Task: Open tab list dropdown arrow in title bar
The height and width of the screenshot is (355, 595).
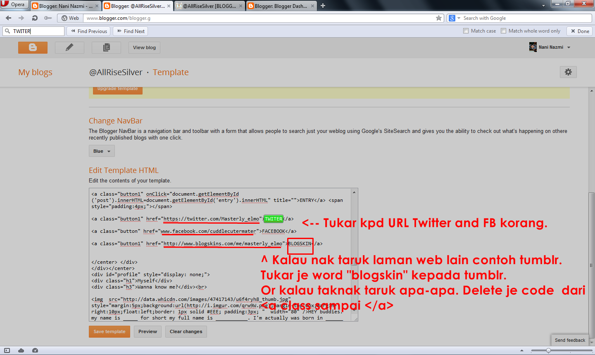Action: 543,6
